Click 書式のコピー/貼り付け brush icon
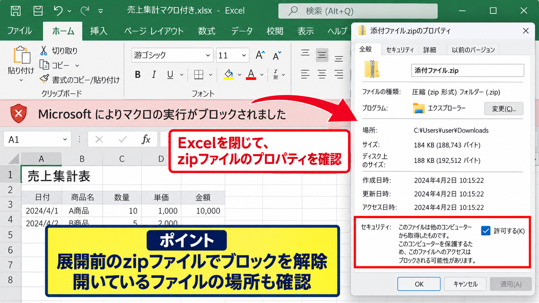The width and height of the screenshot is (539, 303). click(x=44, y=79)
